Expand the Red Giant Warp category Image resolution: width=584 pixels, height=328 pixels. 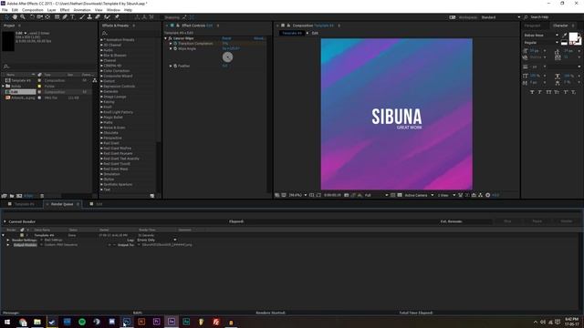click(101, 169)
